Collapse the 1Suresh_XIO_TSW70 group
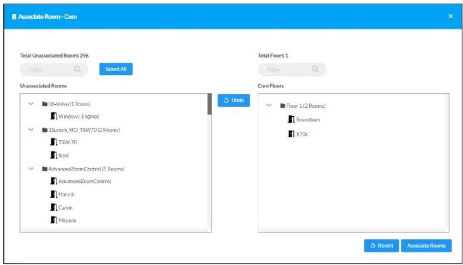The width and height of the screenshot is (463, 265). coord(31,130)
